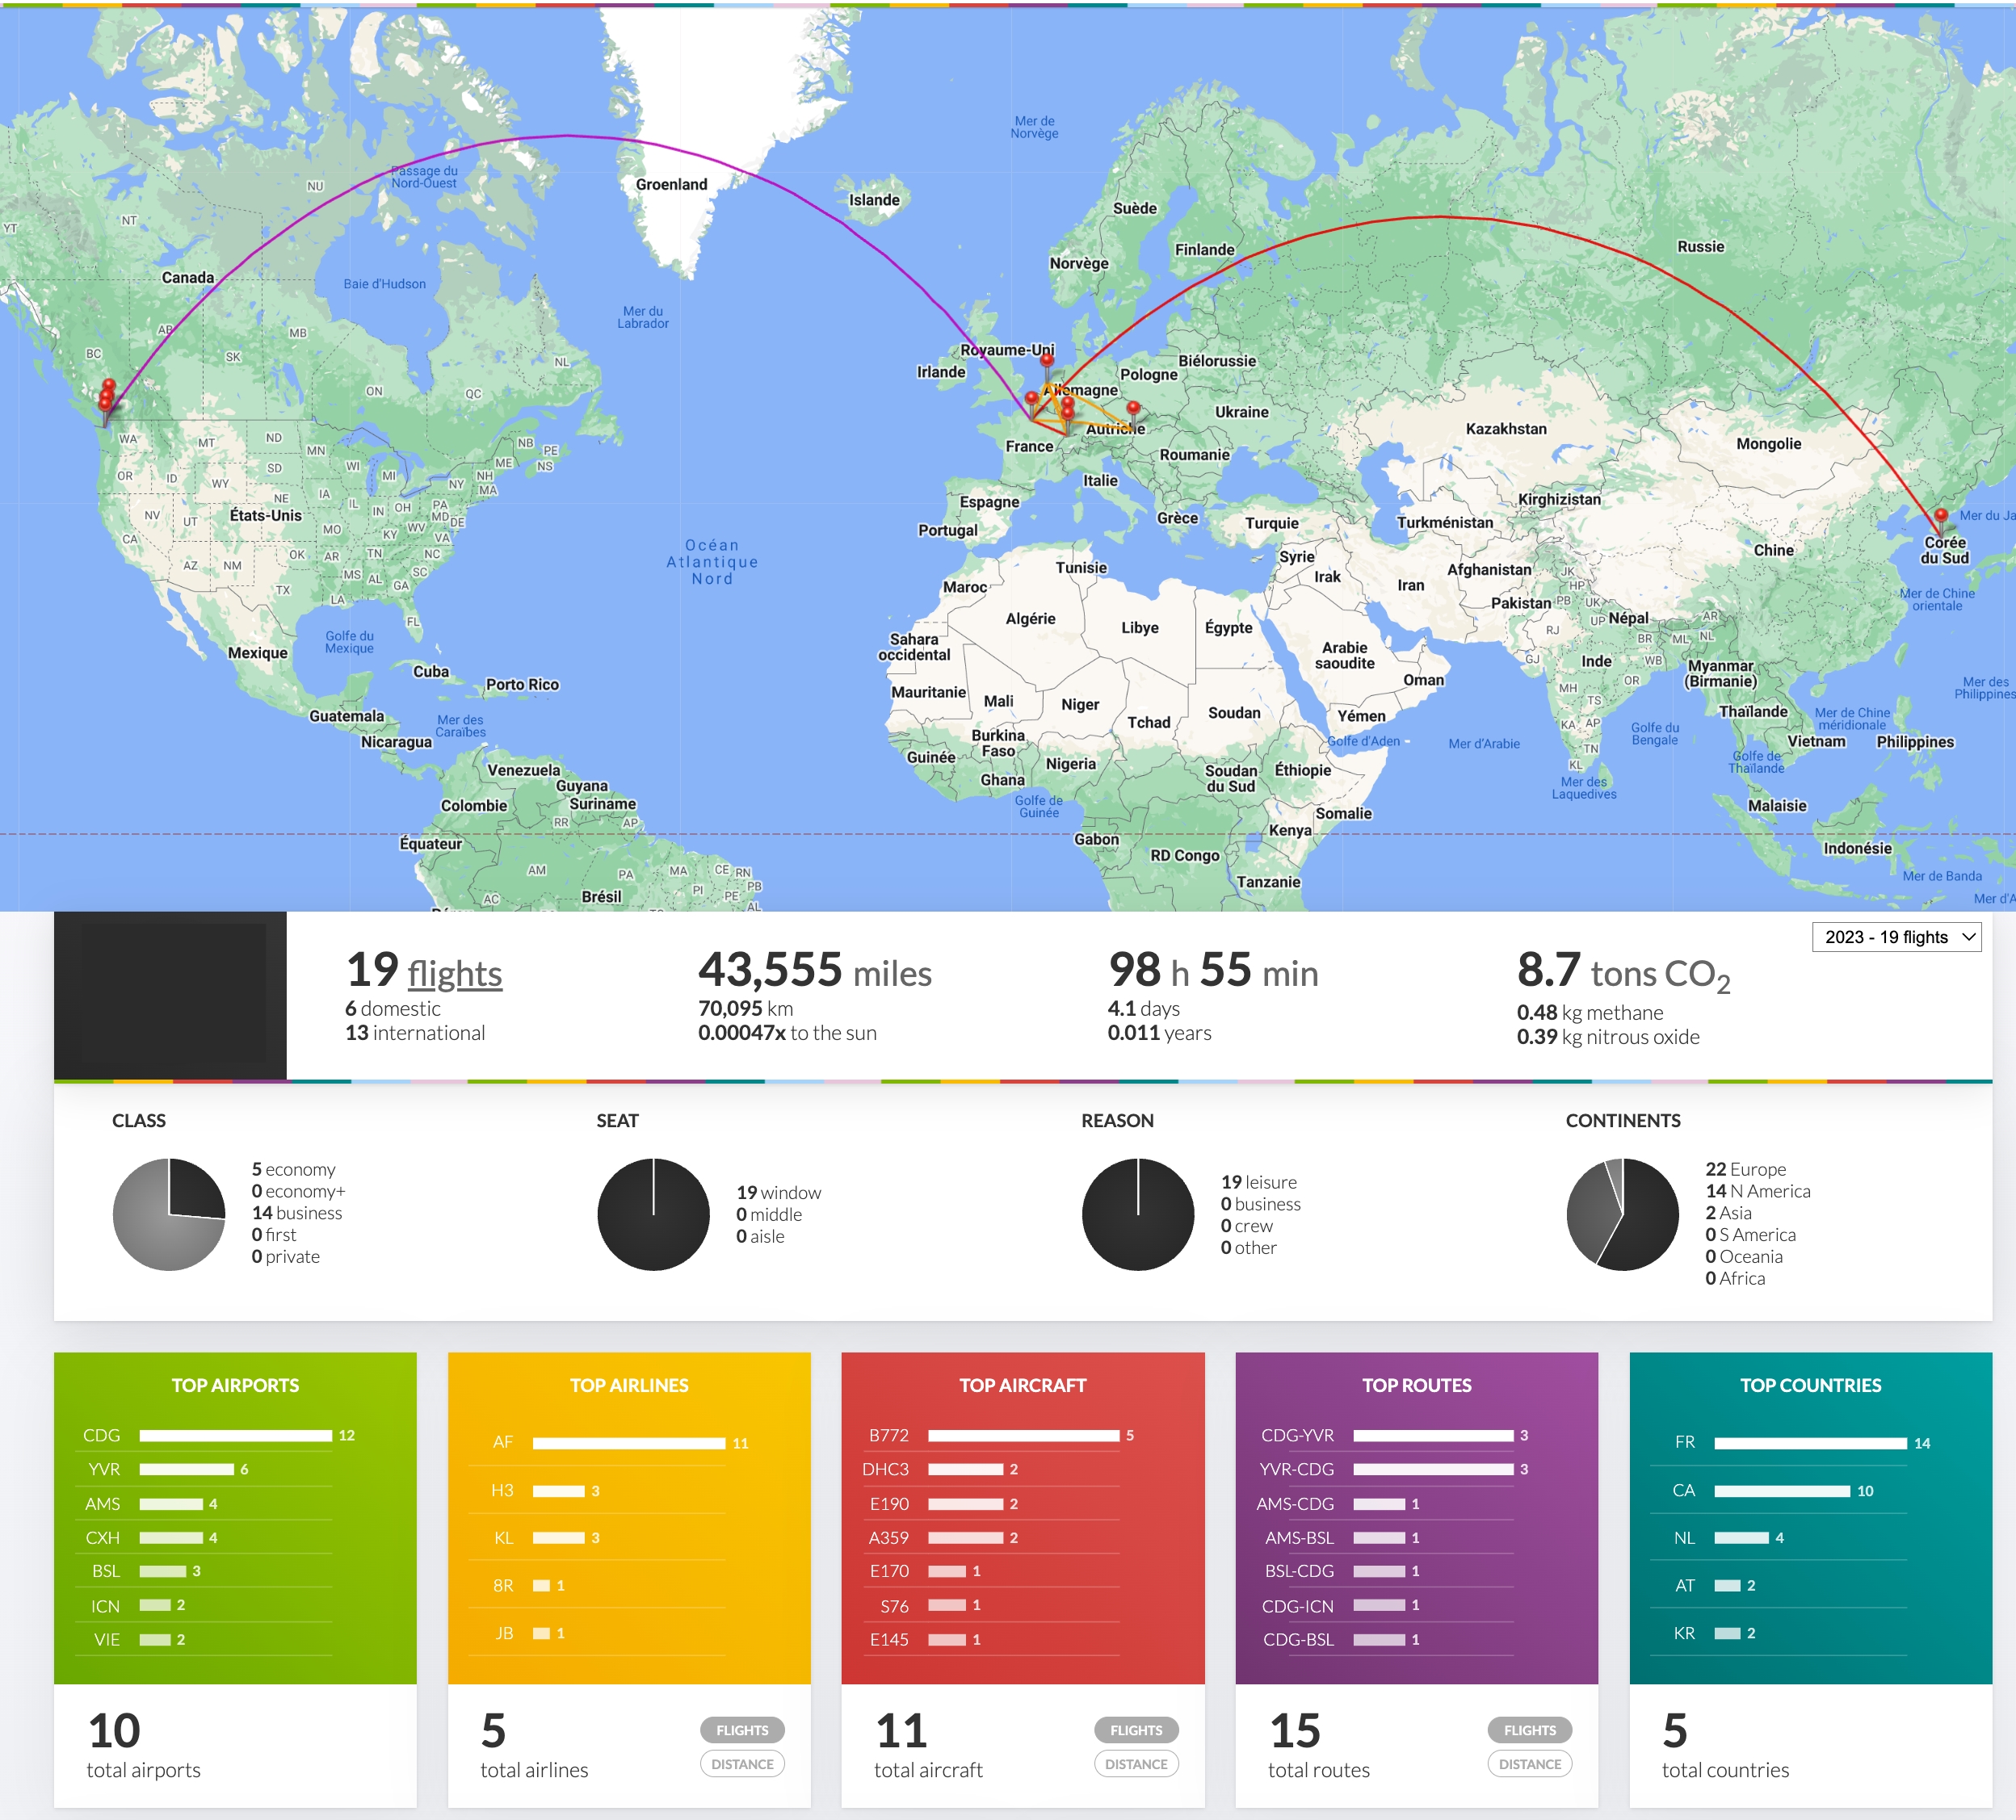Click the red map pin near Amsterdam
This screenshot has width=2016, height=1820.
coord(1047,362)
